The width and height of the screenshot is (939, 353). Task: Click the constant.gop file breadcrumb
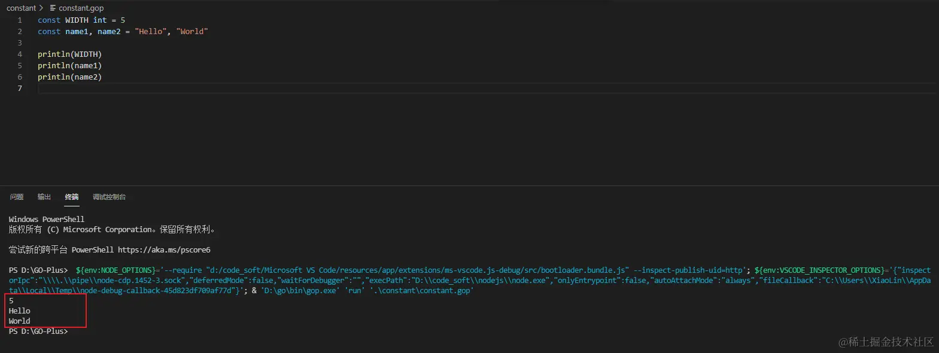click(81, 8)
